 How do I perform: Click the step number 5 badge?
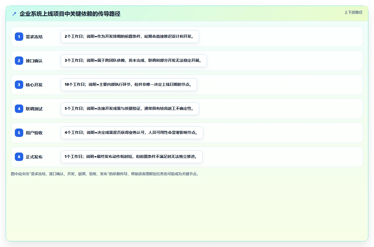tap(19, 133)
